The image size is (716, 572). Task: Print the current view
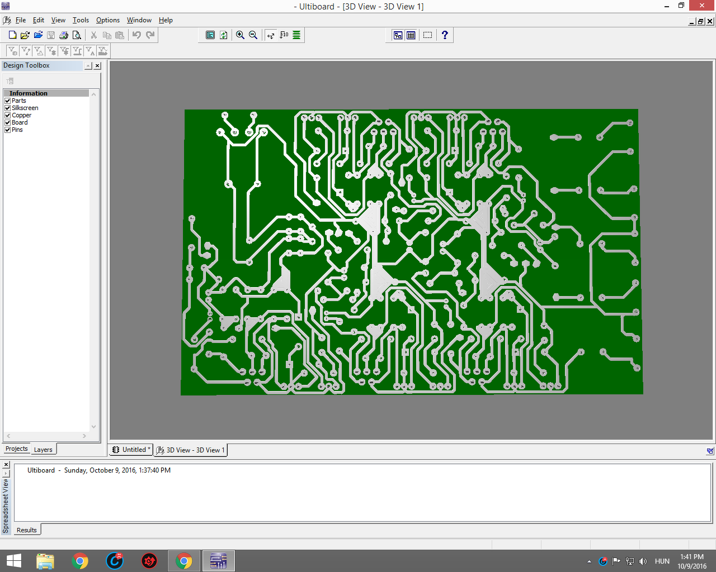pos(64,35)
